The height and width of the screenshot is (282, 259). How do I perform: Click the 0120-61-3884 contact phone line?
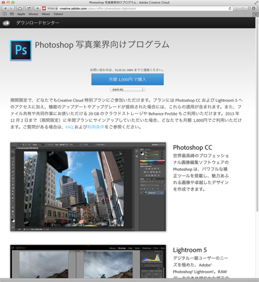click(x=127, y=70)
